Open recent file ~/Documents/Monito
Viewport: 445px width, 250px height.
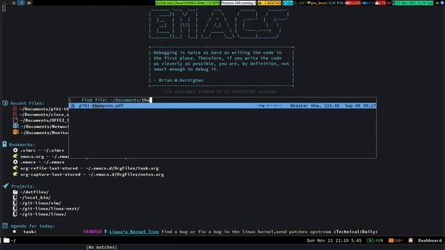click(x=44, y=133)
